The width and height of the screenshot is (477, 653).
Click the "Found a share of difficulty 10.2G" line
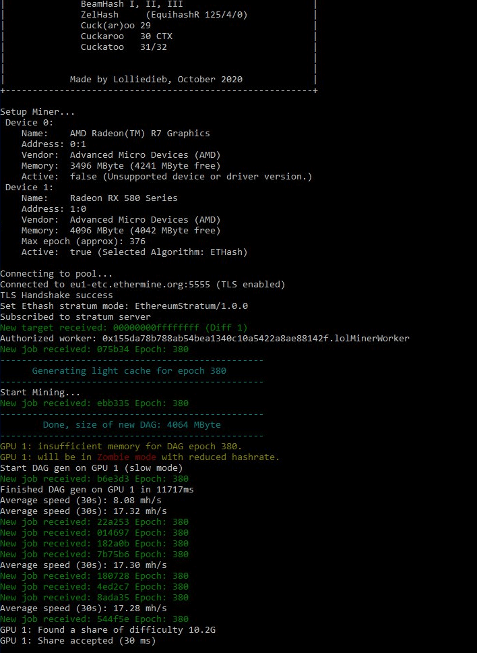(108, 630)
